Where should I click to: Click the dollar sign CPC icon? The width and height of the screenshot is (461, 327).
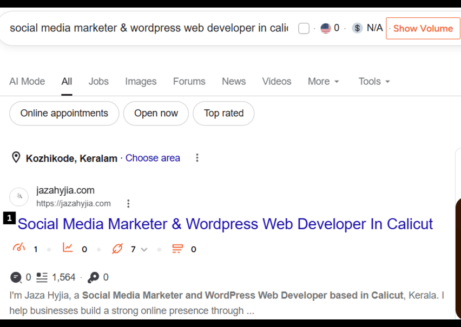[357, 28]
